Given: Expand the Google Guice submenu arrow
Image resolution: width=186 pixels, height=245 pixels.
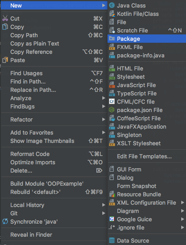Looking at the screenshot, I should tap(182, 219).
